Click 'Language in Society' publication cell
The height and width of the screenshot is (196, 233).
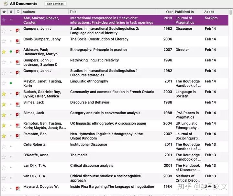tap(186, 94)
